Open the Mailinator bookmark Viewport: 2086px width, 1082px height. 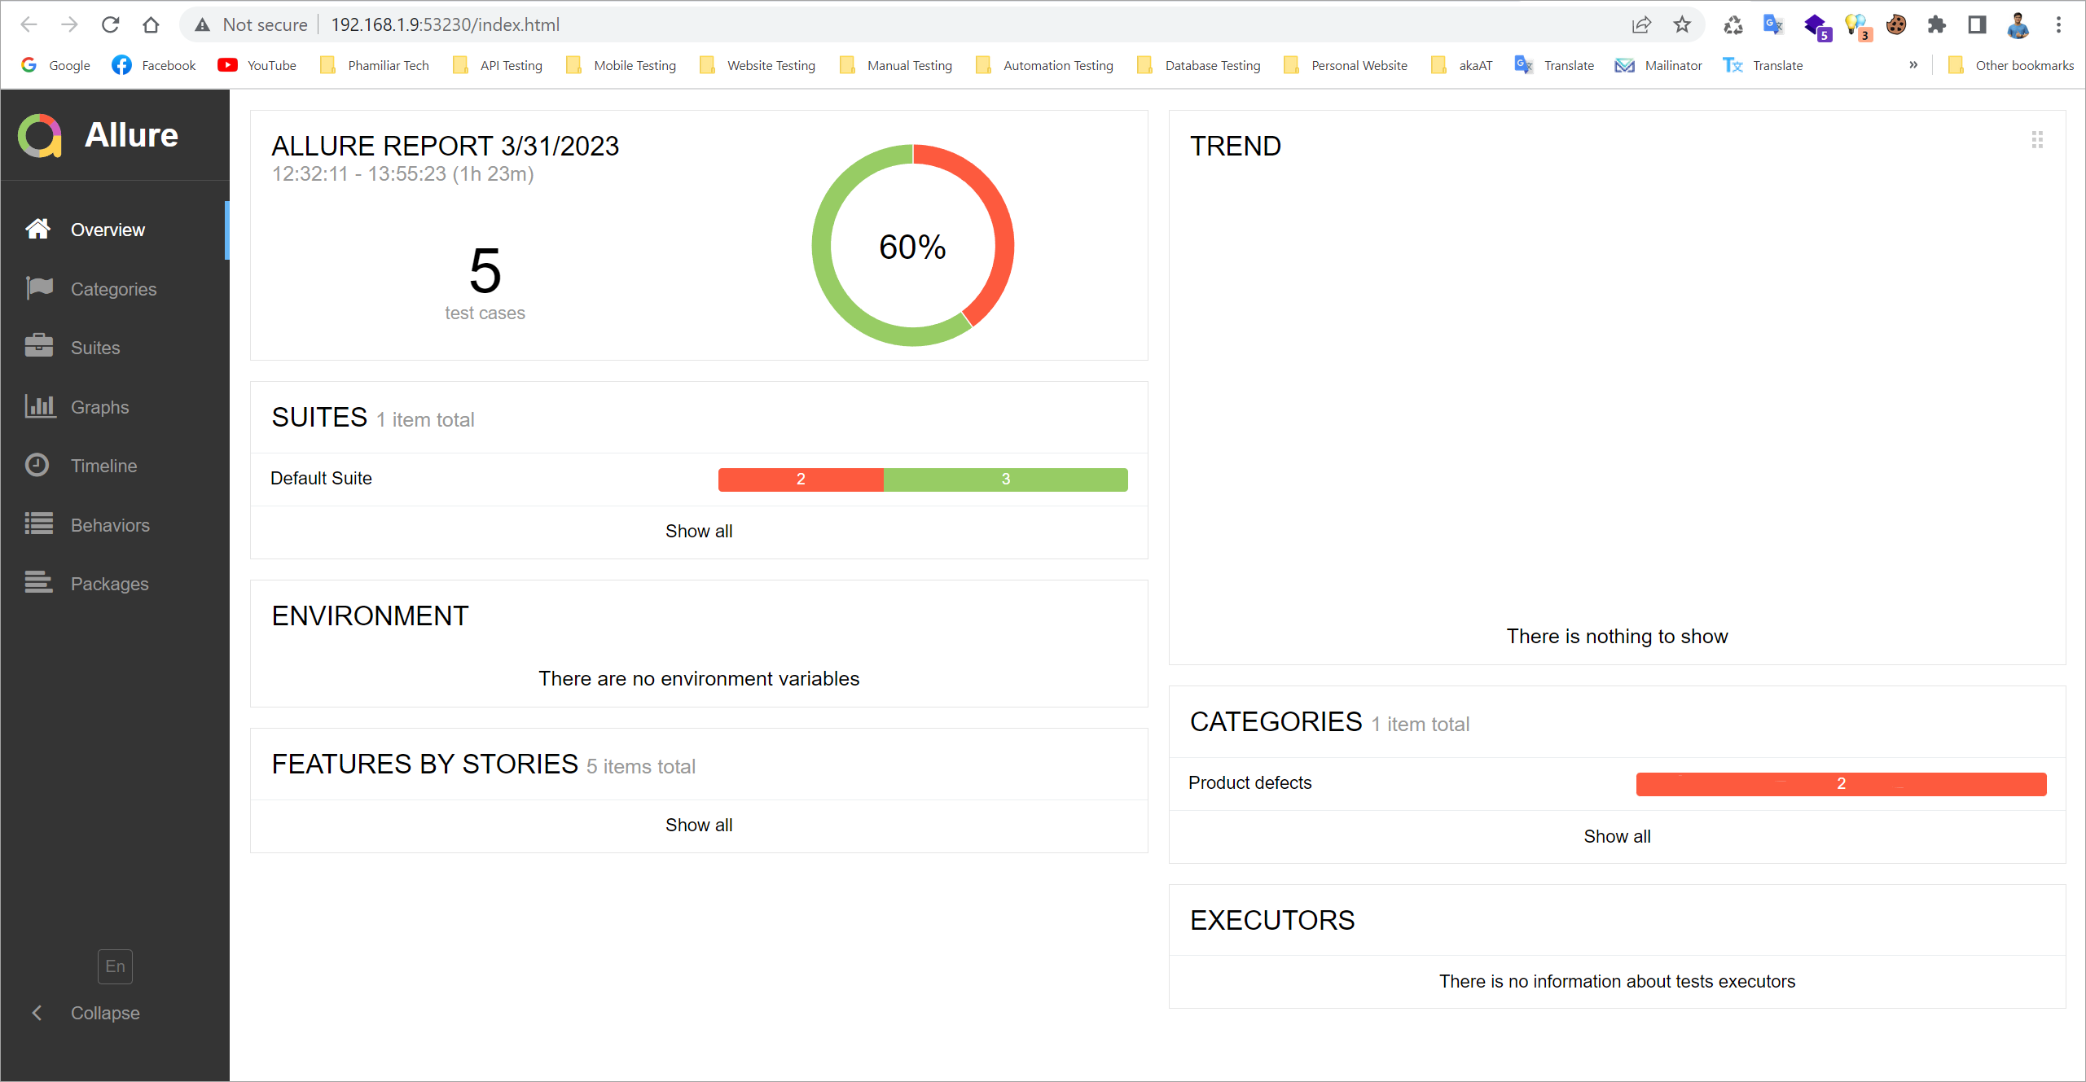click(x=1658, y=65)
